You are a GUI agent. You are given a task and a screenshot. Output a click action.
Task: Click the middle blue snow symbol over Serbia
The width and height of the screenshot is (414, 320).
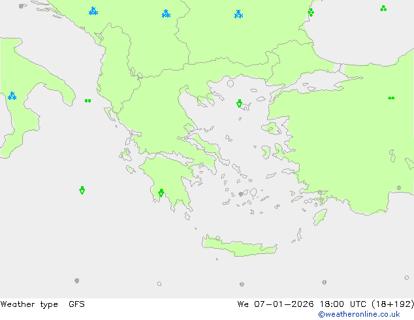coord(166,14)
